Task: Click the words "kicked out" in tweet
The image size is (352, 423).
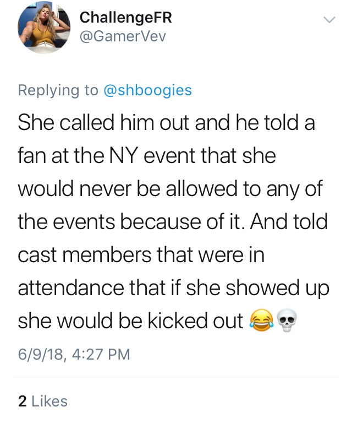Action: 196,321
